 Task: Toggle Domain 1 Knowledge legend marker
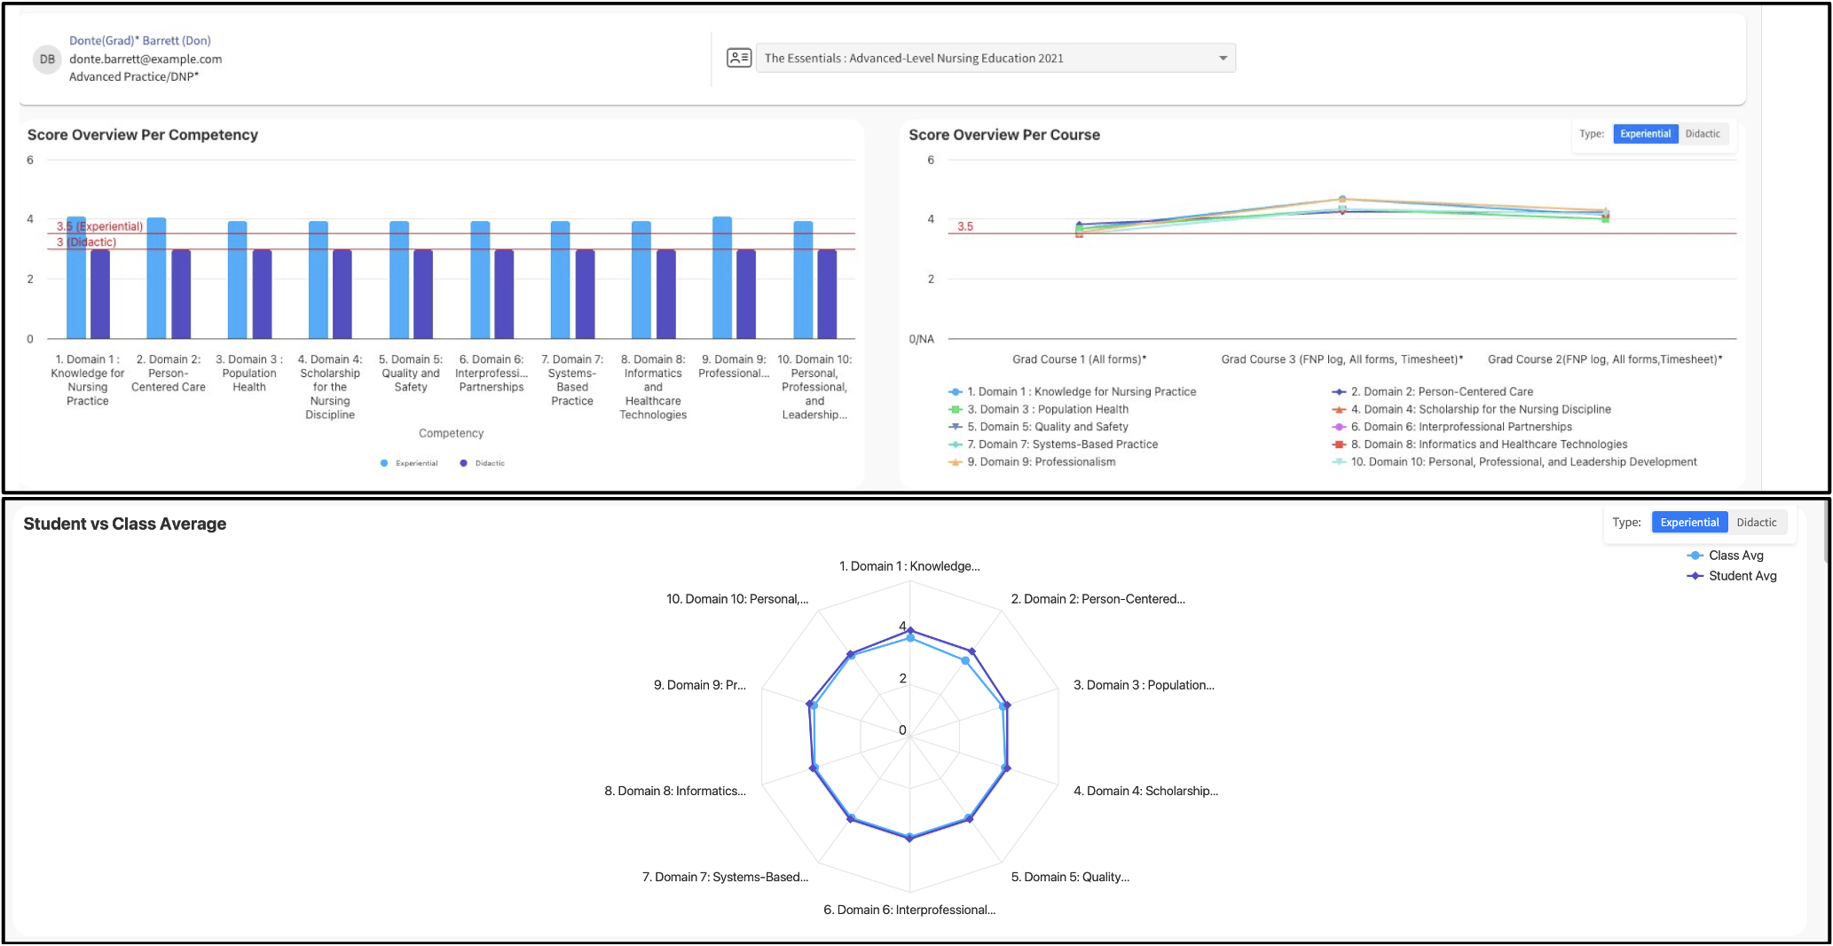point(956,392)
